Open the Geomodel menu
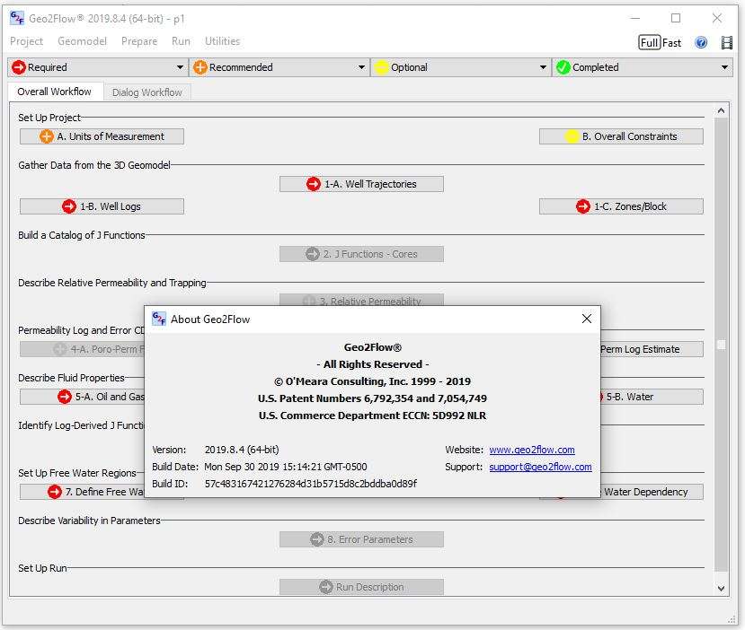745x630 pixels. point(82,41)
